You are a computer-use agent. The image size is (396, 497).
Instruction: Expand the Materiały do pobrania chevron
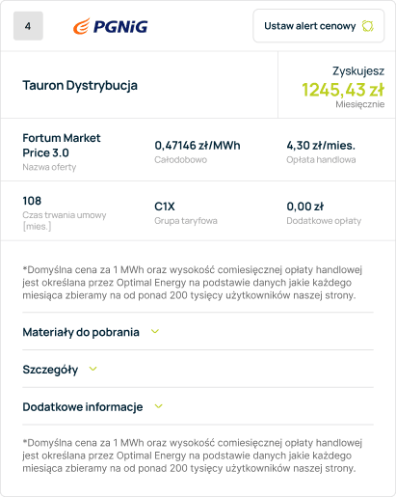point(155,331)
